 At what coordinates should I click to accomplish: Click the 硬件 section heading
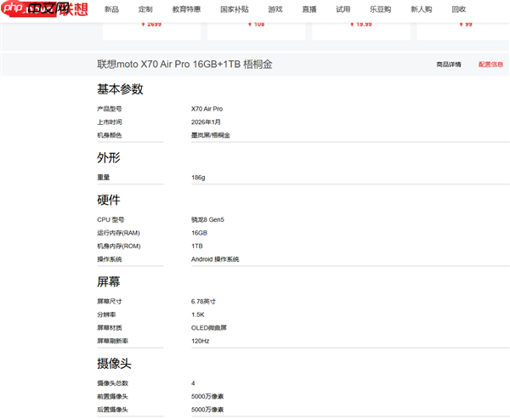(x=109, y=200)
